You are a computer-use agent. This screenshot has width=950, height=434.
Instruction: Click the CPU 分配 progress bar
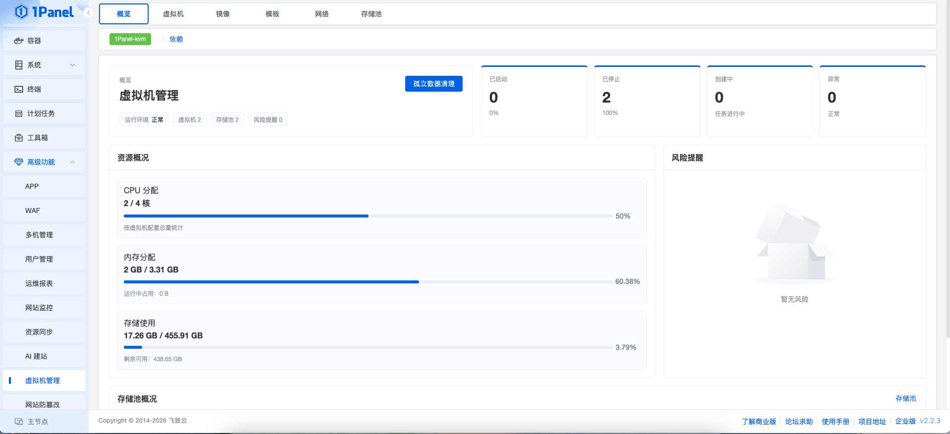368,216
